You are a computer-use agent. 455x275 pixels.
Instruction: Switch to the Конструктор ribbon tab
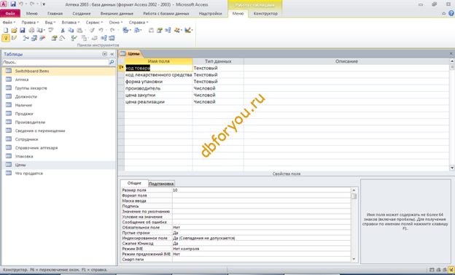(x=265, y=14)
